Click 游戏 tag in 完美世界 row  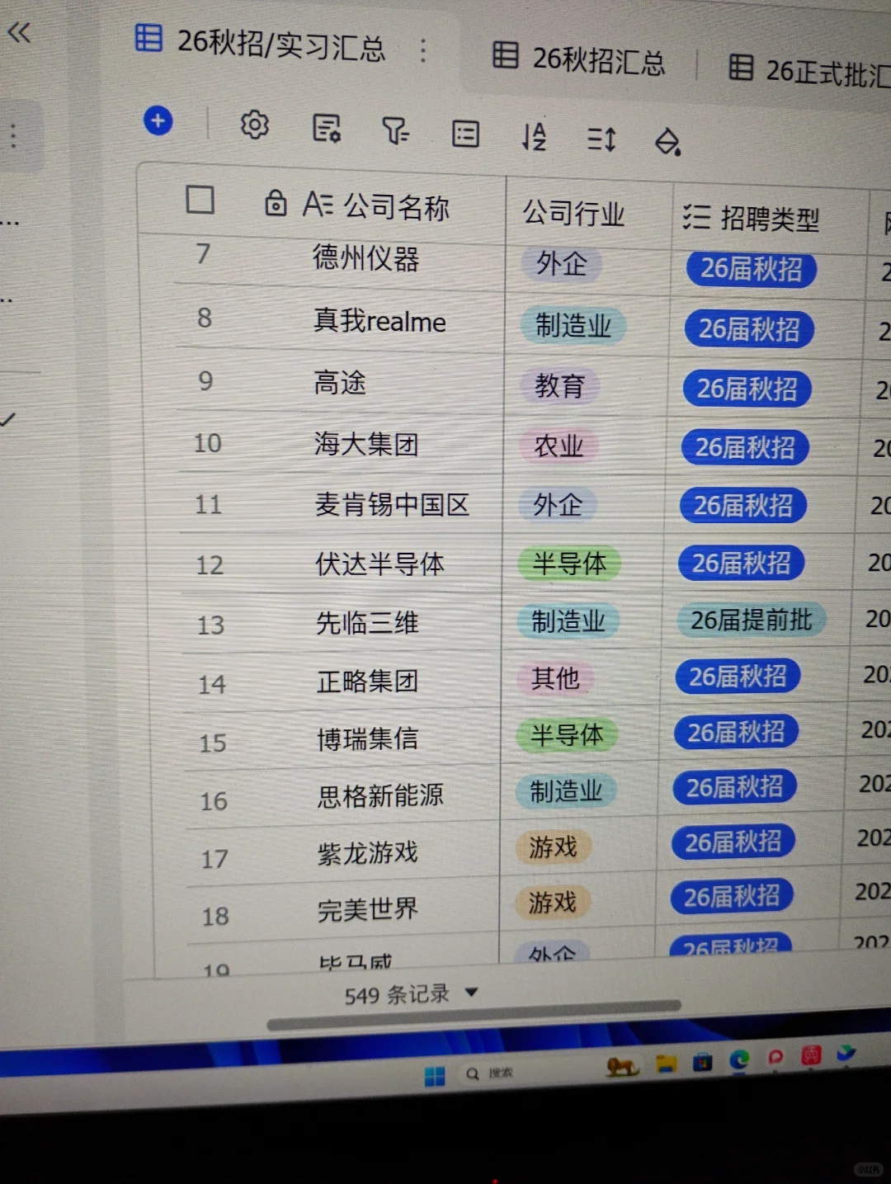click(x=552, y=902)
